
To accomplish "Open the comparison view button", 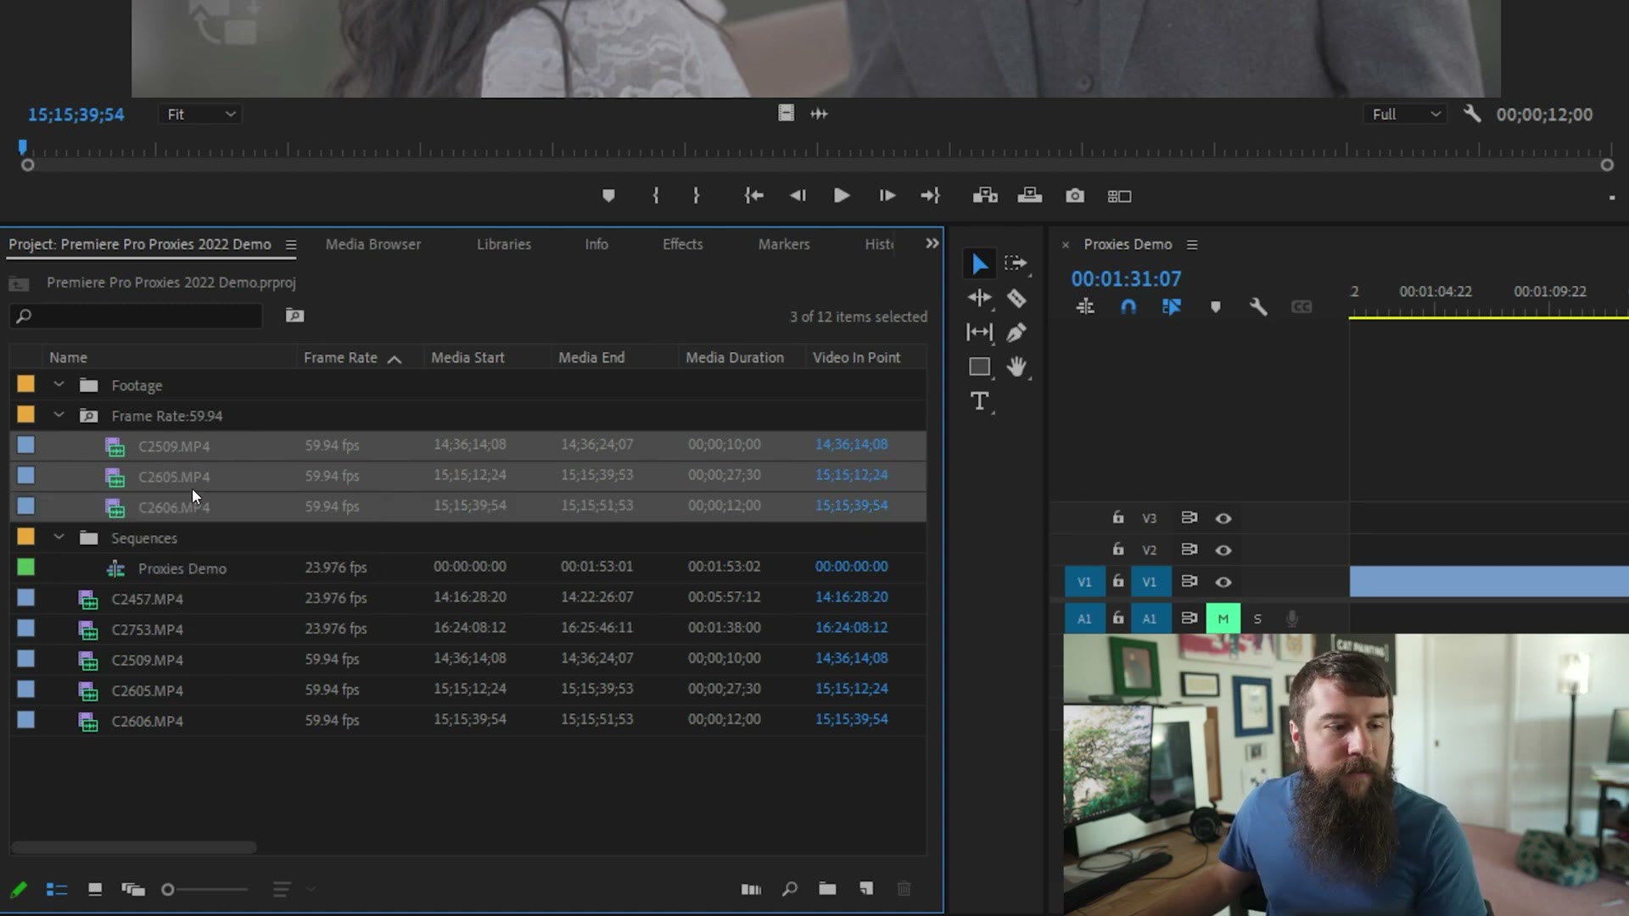I will click(x=1119, y=197).
